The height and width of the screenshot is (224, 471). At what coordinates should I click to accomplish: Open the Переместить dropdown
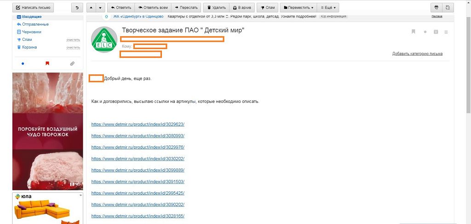pyautogui.click(x=298, y=7)
